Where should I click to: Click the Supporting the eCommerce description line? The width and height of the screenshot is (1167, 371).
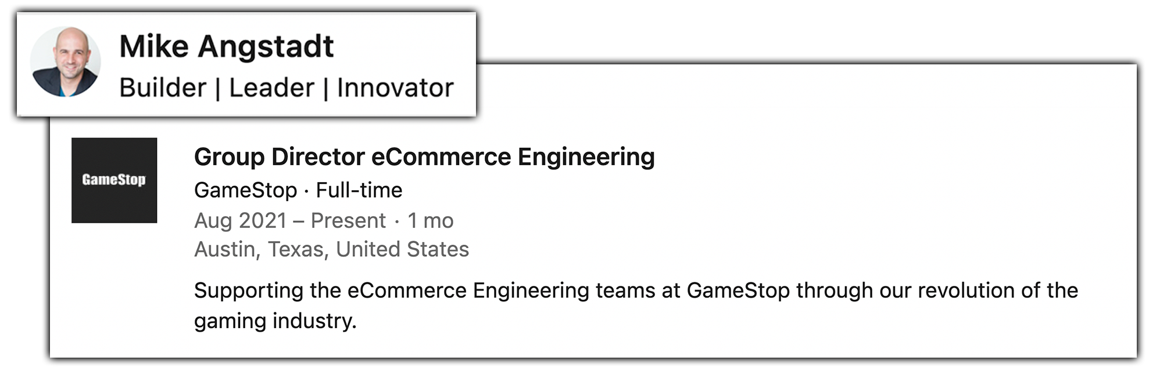coord(636,290)
